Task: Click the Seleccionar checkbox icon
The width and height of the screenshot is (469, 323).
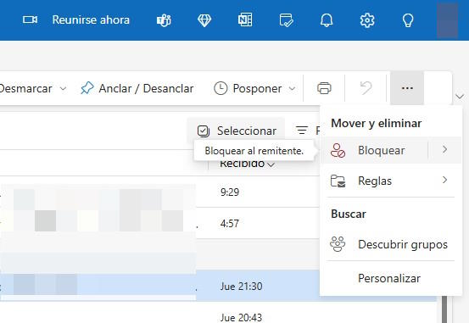Action: pos(204,131)
